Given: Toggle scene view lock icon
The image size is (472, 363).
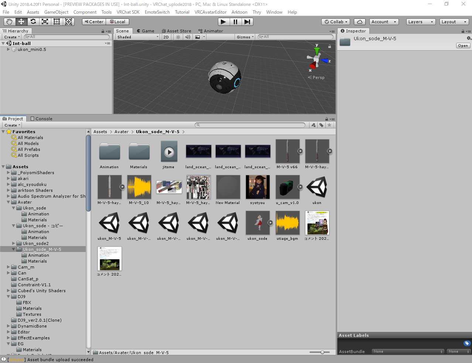Looking at the screenshot, I should (329, 46).
